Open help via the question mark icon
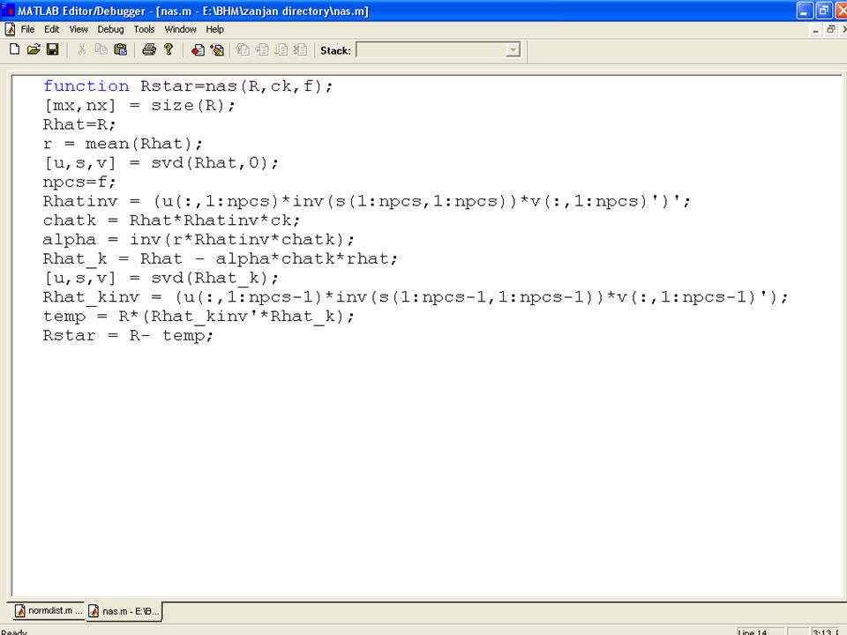 pyautogui.click(x=169, y=49)
